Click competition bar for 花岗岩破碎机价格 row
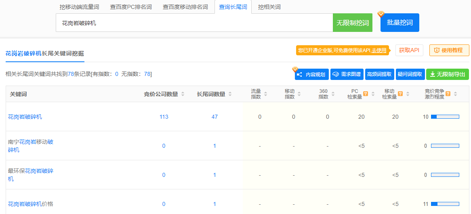The height and width of the screenshot is (214, 471). coord(445,204)
